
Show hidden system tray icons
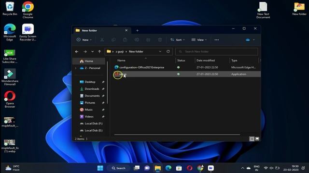[x=242, y=168]
